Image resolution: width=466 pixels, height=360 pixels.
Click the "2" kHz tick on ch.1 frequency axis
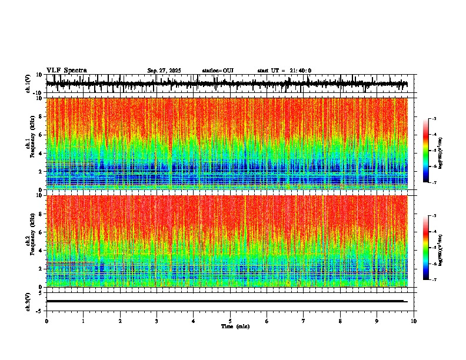[x=41, y=171]
